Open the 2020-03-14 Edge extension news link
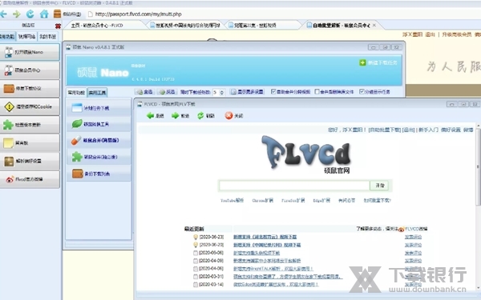 pos(276,285)
